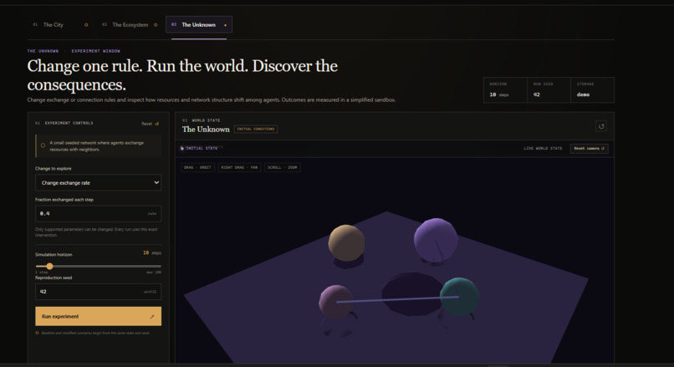This screenshot has width=674, height=367.
Task: Open The Ecosystem tab
Action: pos(130,25)
